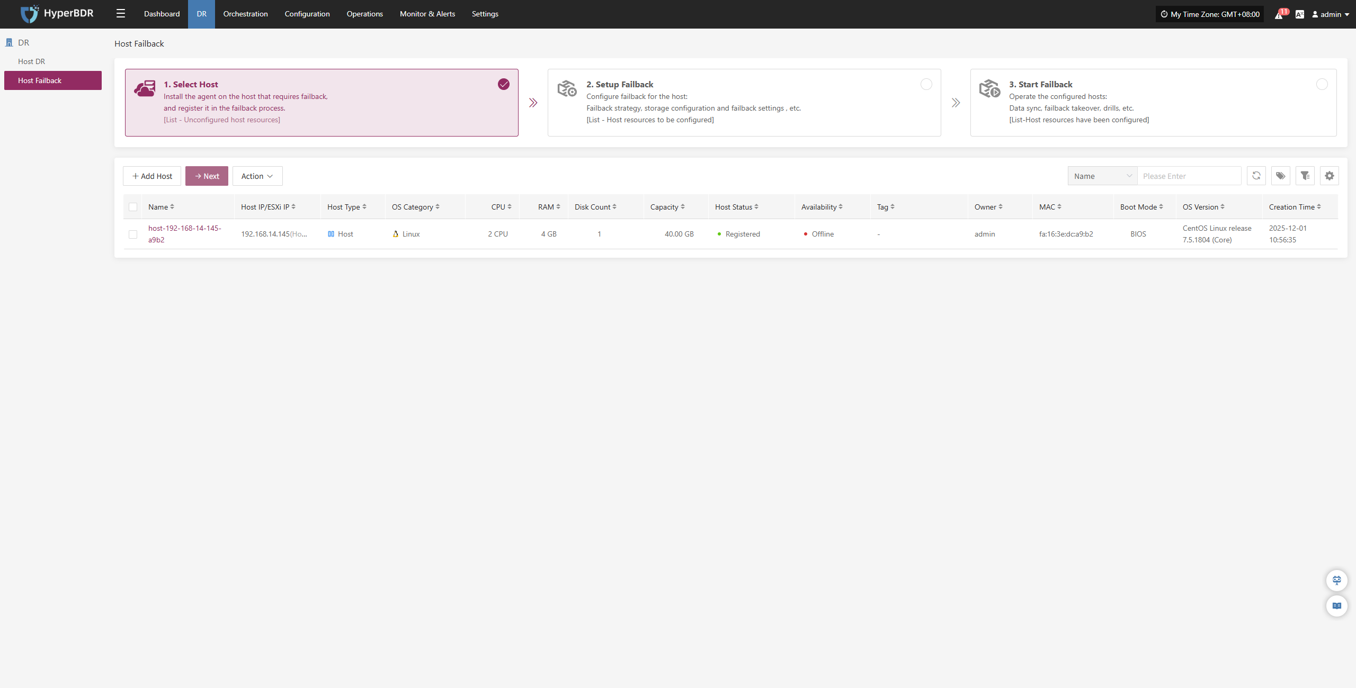1356x688 pixels.
Task: Open the advanced filter icon
Action: [x=1305, y=176]
